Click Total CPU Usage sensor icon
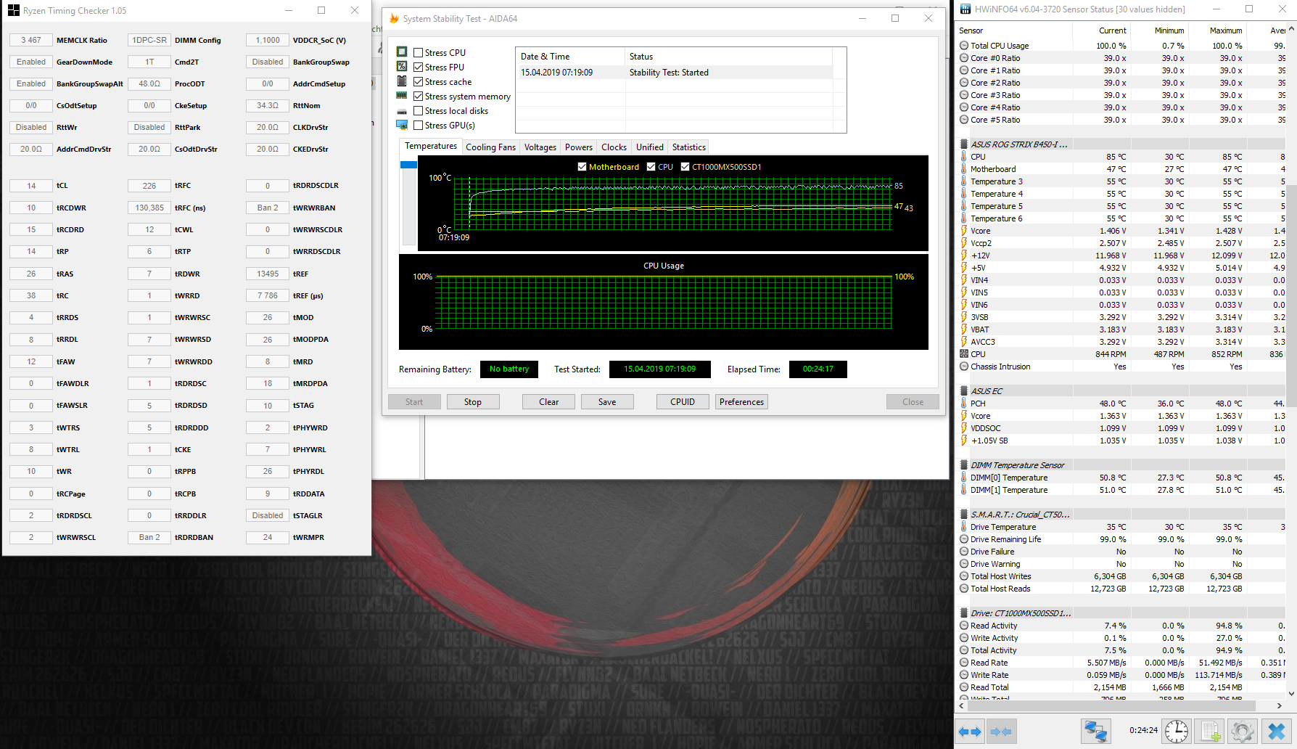 964,46
